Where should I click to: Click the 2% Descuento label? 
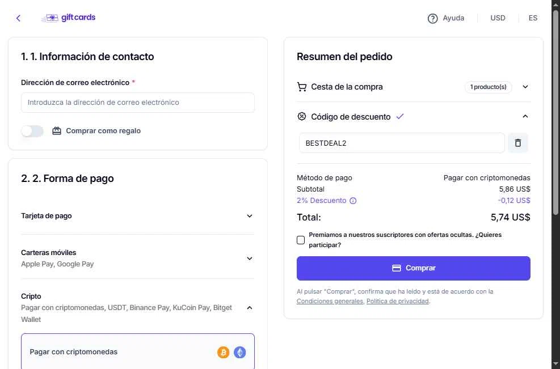coord(322,201)
